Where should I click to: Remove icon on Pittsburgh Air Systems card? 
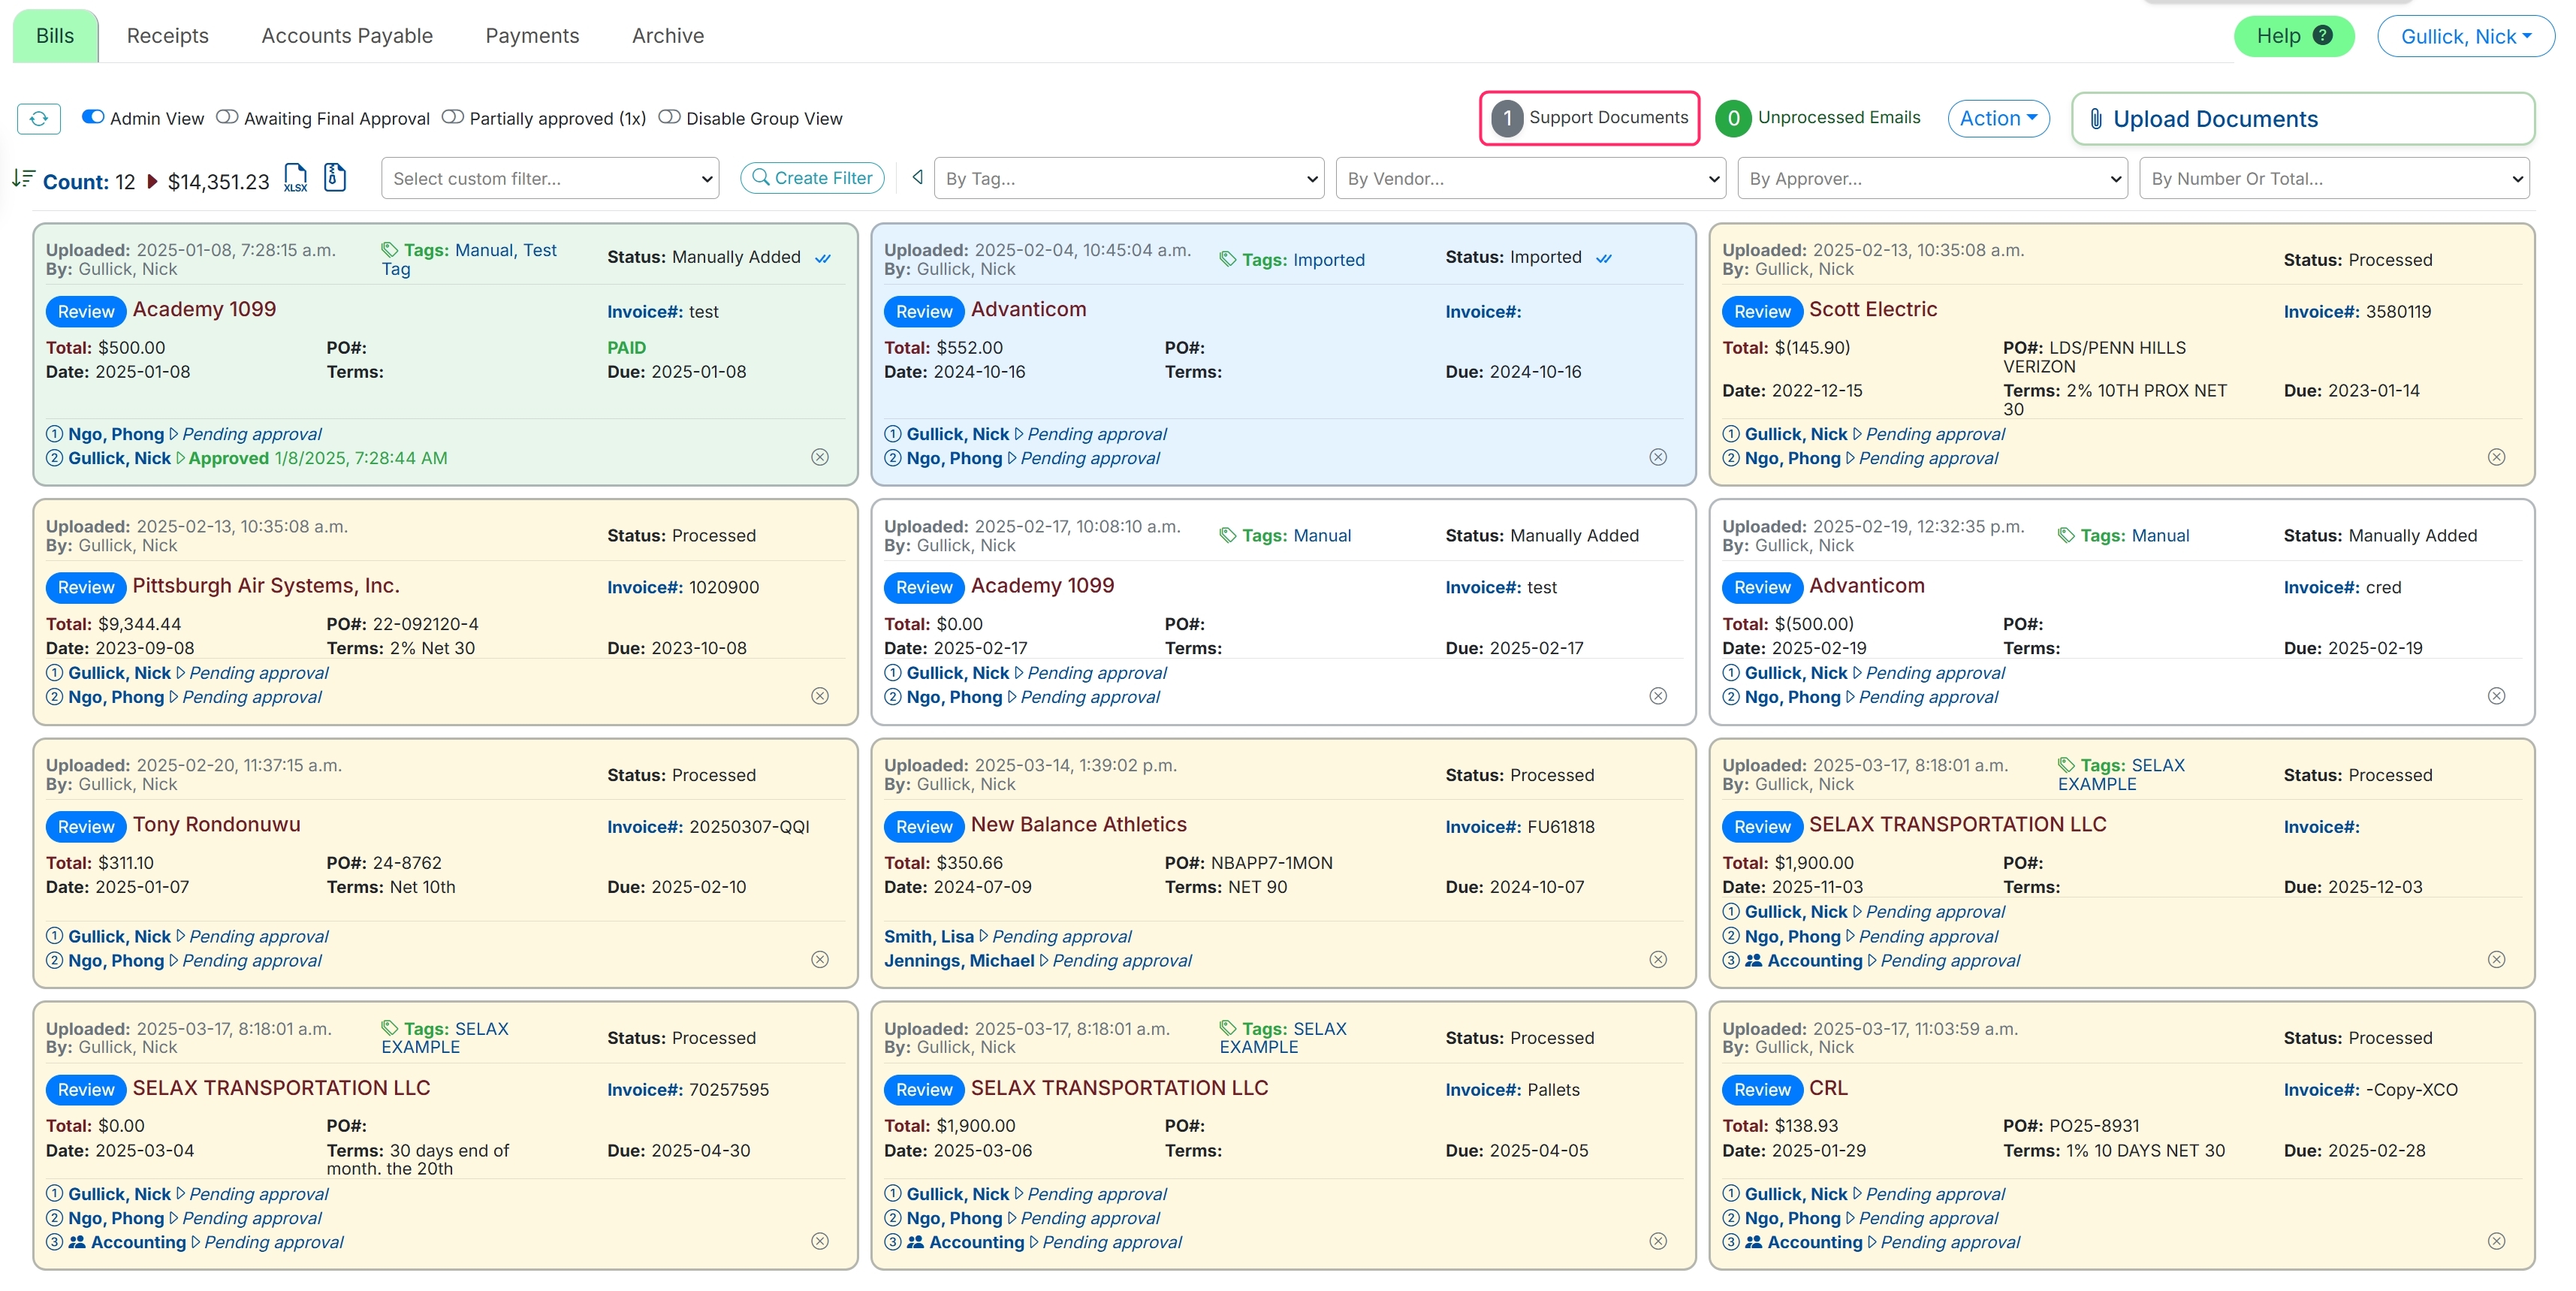[x=820, y=696]
